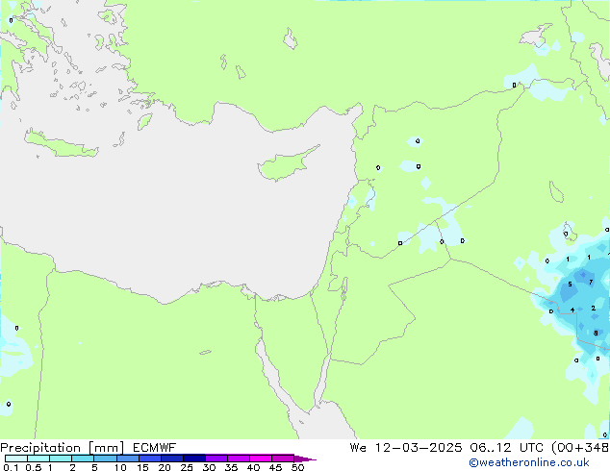Click the 2–5 mm legend color swatch
The height and width of the screenshot is (471, 610).
(x=83, y=459)
